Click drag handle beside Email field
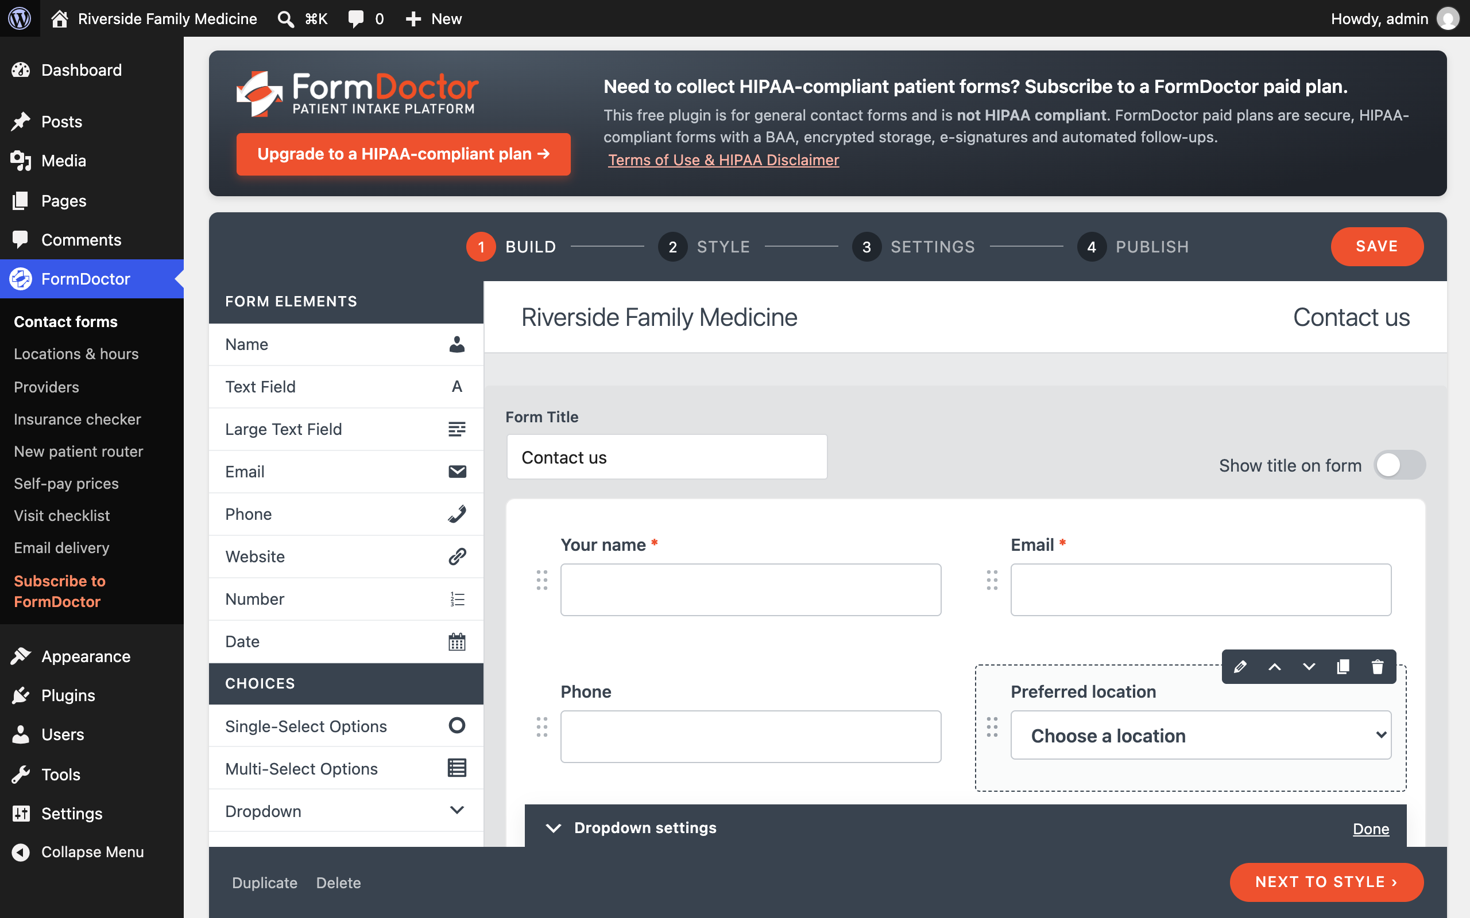 click(992, 580)
